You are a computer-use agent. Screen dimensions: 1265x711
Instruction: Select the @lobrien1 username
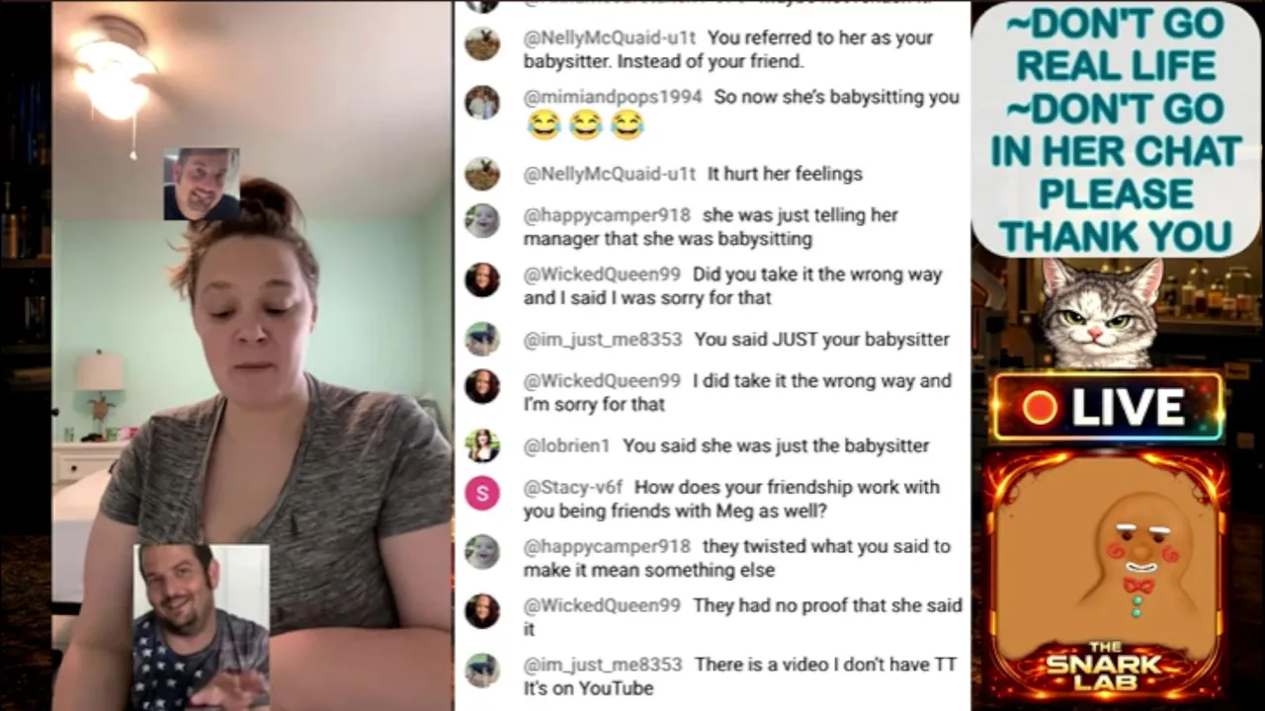[566, 445]
